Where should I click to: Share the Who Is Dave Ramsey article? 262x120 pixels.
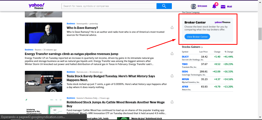172,27
